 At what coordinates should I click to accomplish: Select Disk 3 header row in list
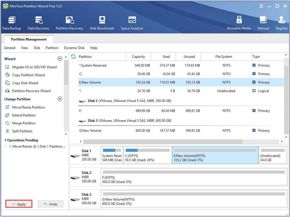pyautogui.click(x=181, y=121)
